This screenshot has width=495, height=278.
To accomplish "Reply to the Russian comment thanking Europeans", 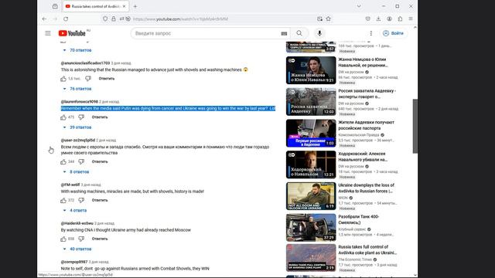I will (100, 161).
